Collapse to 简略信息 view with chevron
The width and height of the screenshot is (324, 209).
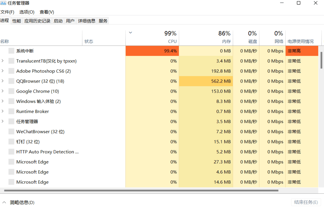[4, 202]
